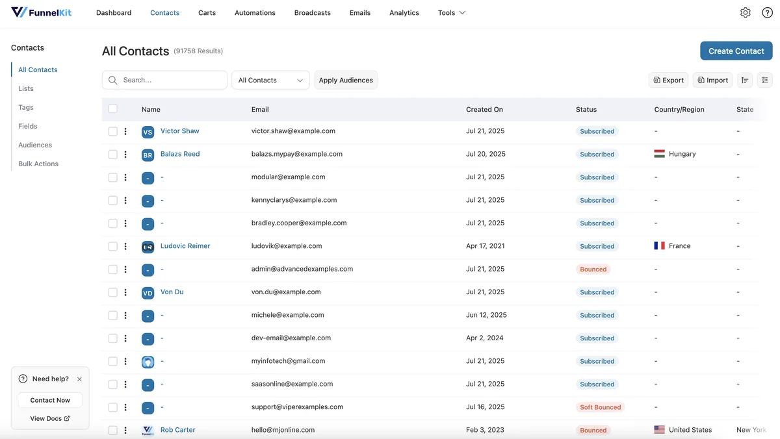The width and height of the screenshot is (780, 439).
Task: Click the VD avatar for Von Du
Action: [x=148, y=293]
